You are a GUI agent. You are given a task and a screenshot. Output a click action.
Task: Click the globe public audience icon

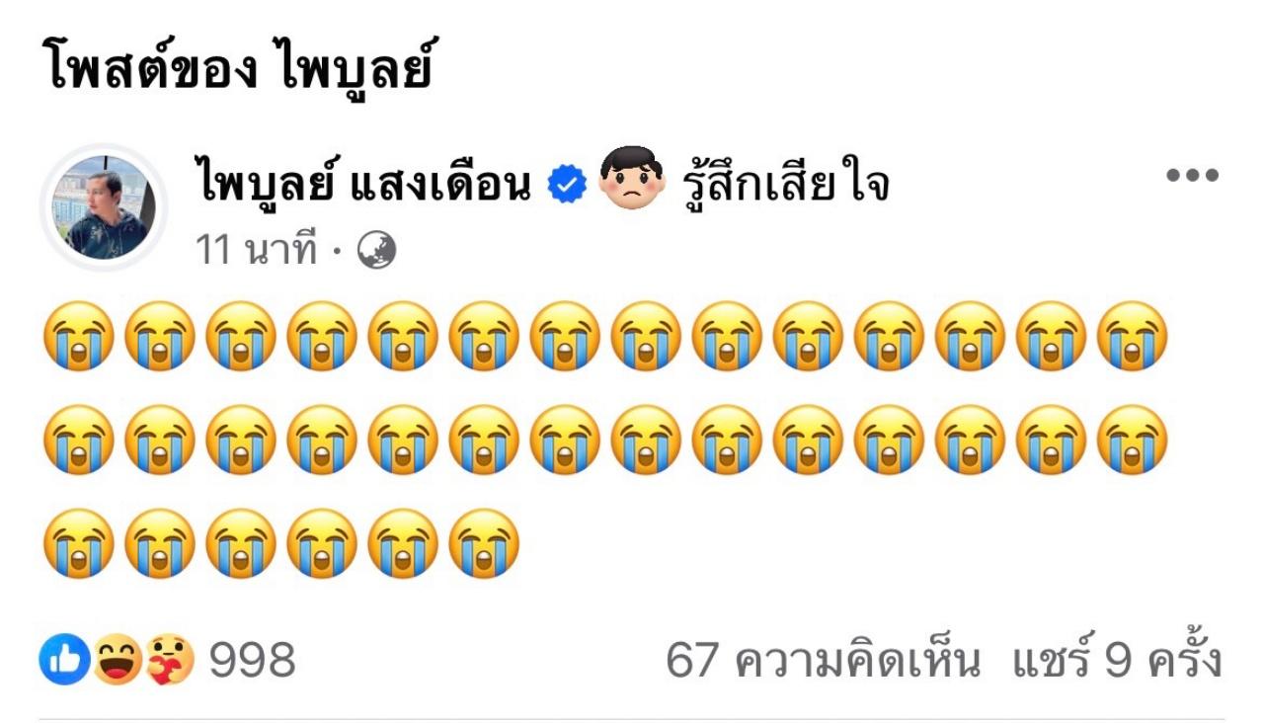(x=376, y=251)
